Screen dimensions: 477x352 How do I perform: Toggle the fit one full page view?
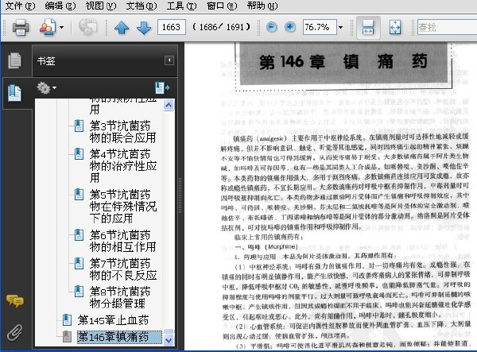click(395, 28)
